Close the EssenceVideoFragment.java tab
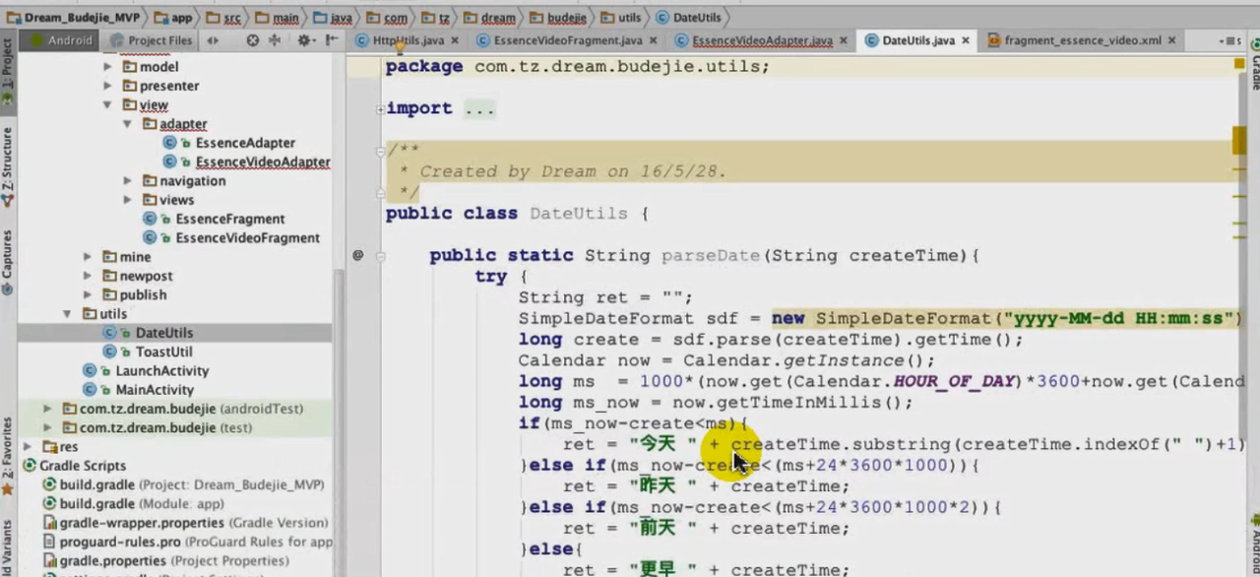 [x=653, y=40]
